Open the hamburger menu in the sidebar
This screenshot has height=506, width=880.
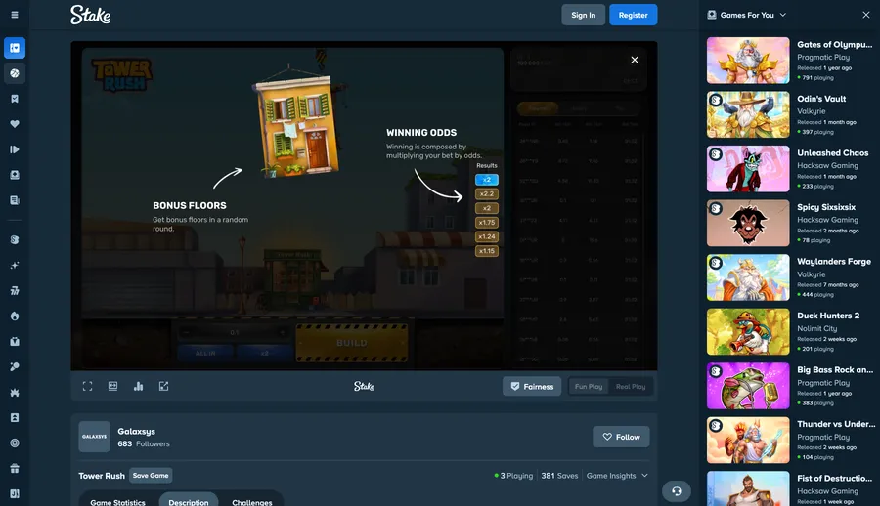tap(15, 15)
